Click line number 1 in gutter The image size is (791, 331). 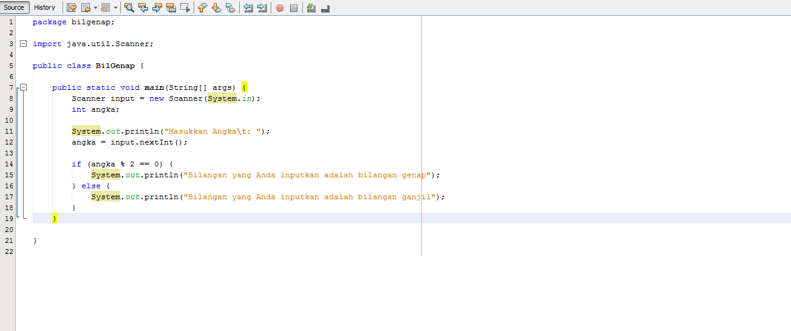coord(11,22)
